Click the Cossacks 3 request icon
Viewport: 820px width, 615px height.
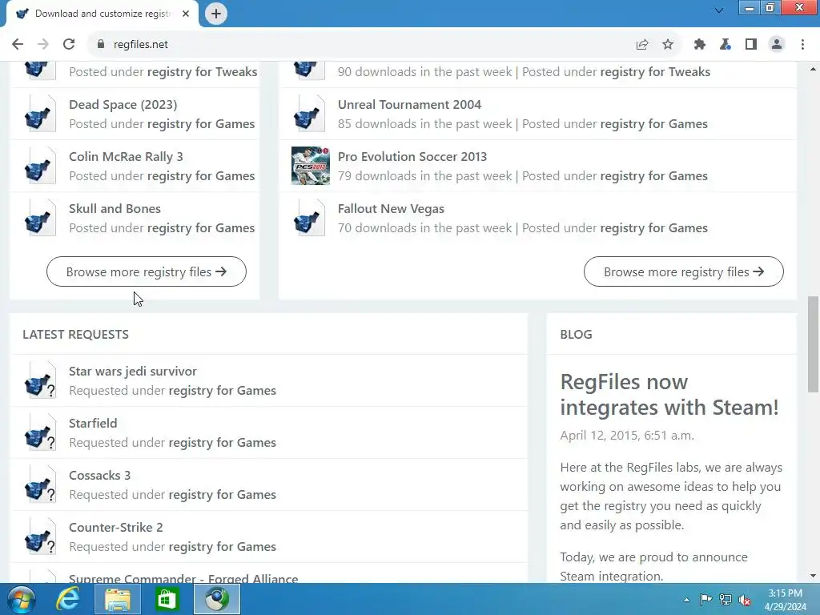[x=40, y=484]
